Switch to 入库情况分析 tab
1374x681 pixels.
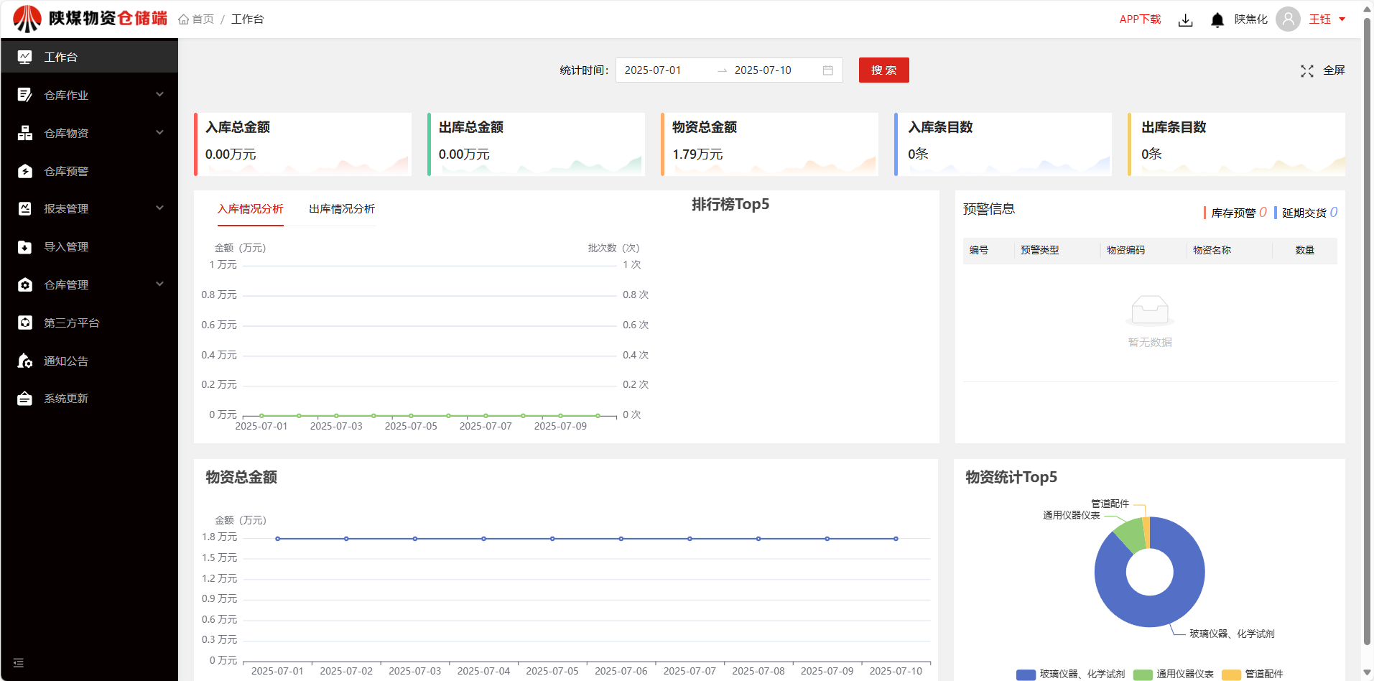pos(251,209)
